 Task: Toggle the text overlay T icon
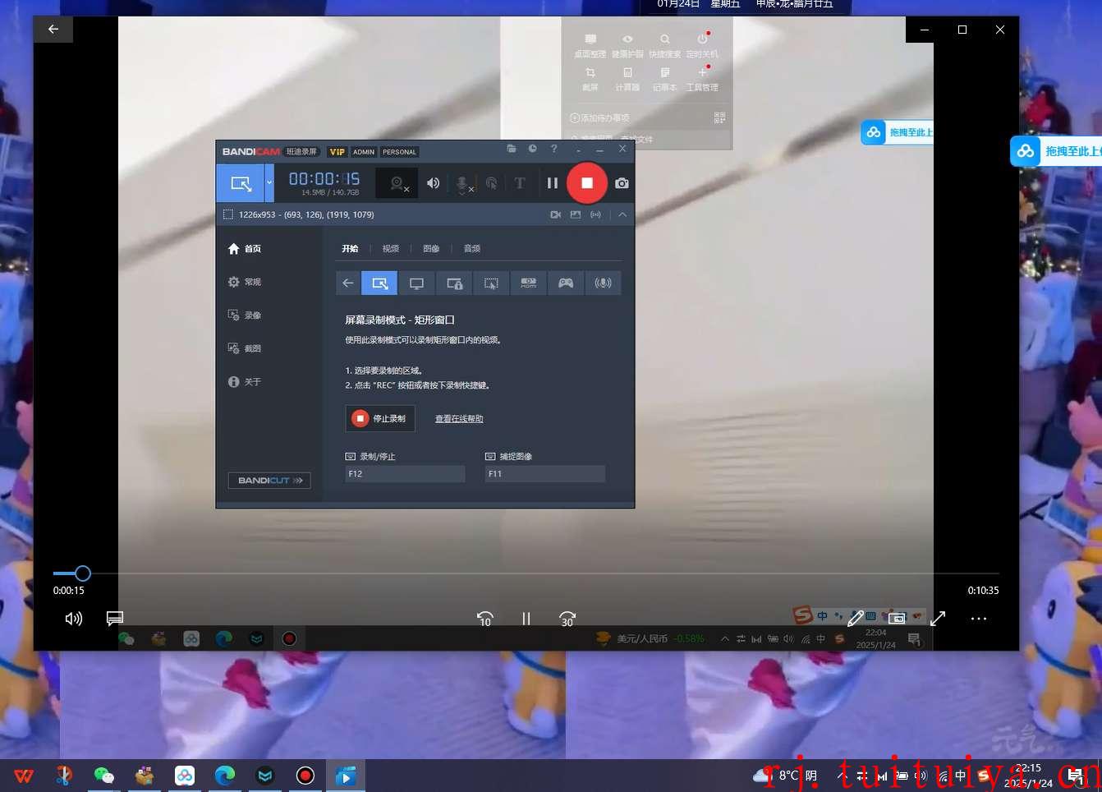[520, 183]
